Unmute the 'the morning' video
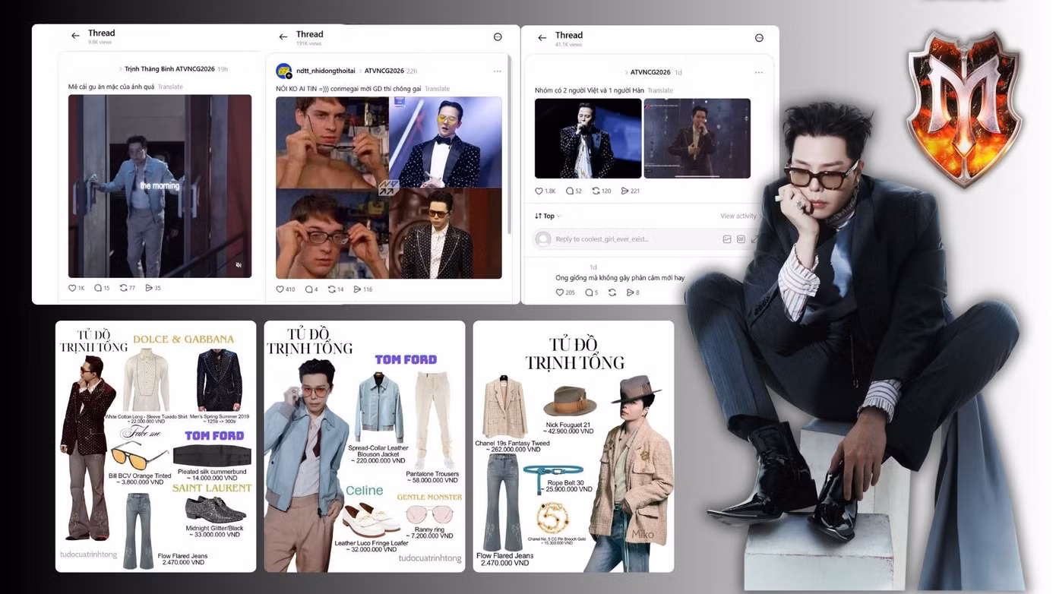Screen dimensions: 1056x594 click(239, 265)
